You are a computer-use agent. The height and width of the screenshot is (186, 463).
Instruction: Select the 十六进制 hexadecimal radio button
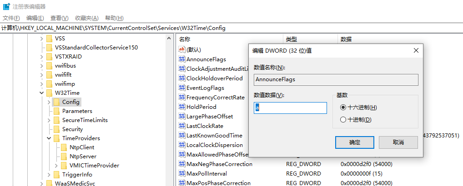click(343, 108)
